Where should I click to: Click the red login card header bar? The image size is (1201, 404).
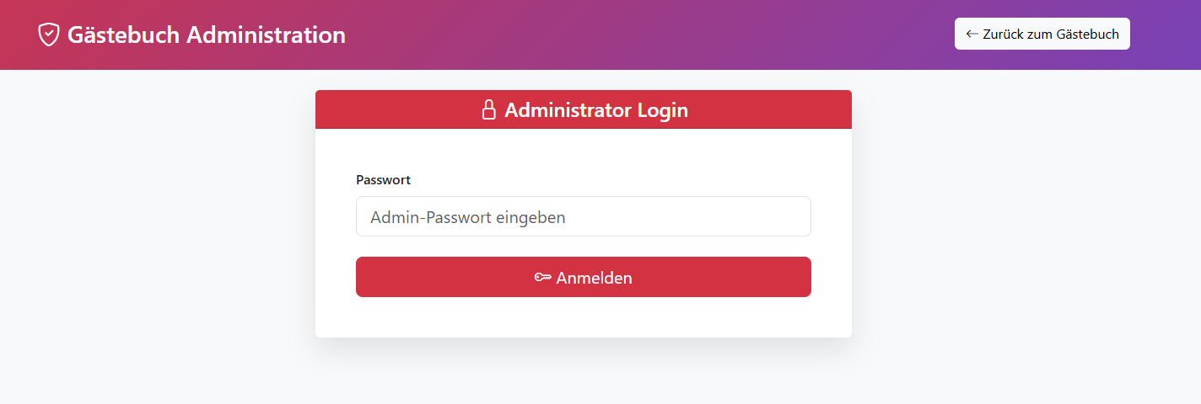(x=759, y=110)
